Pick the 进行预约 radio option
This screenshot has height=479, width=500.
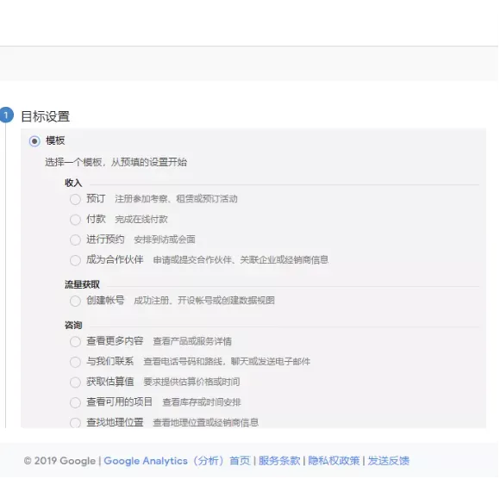pyautogui.click(x=75, y=240)
